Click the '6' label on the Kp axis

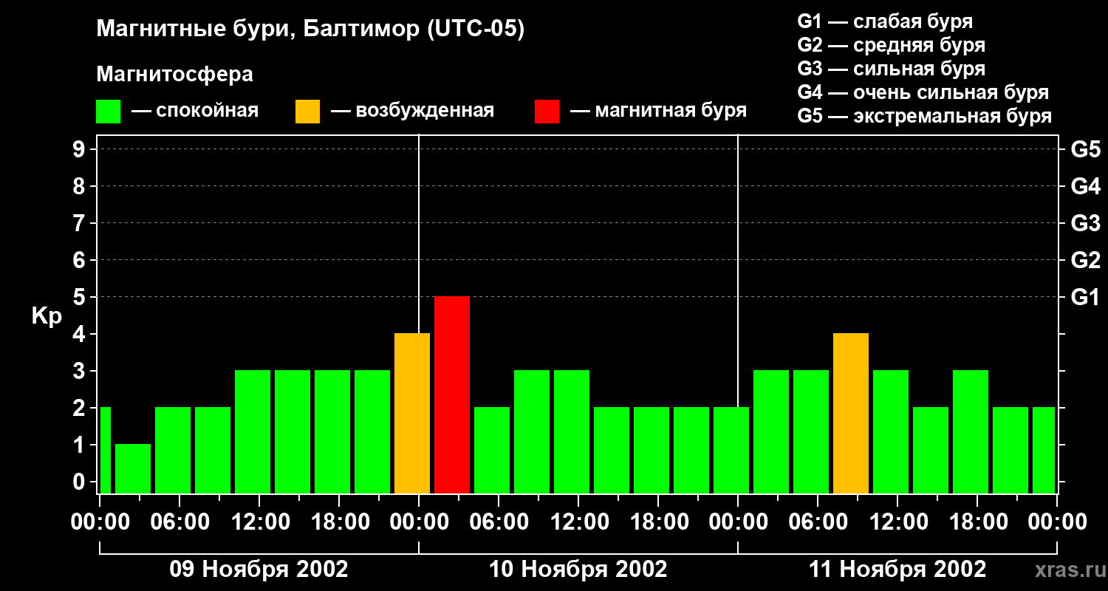pyautogui.click(x=81, y=260)
